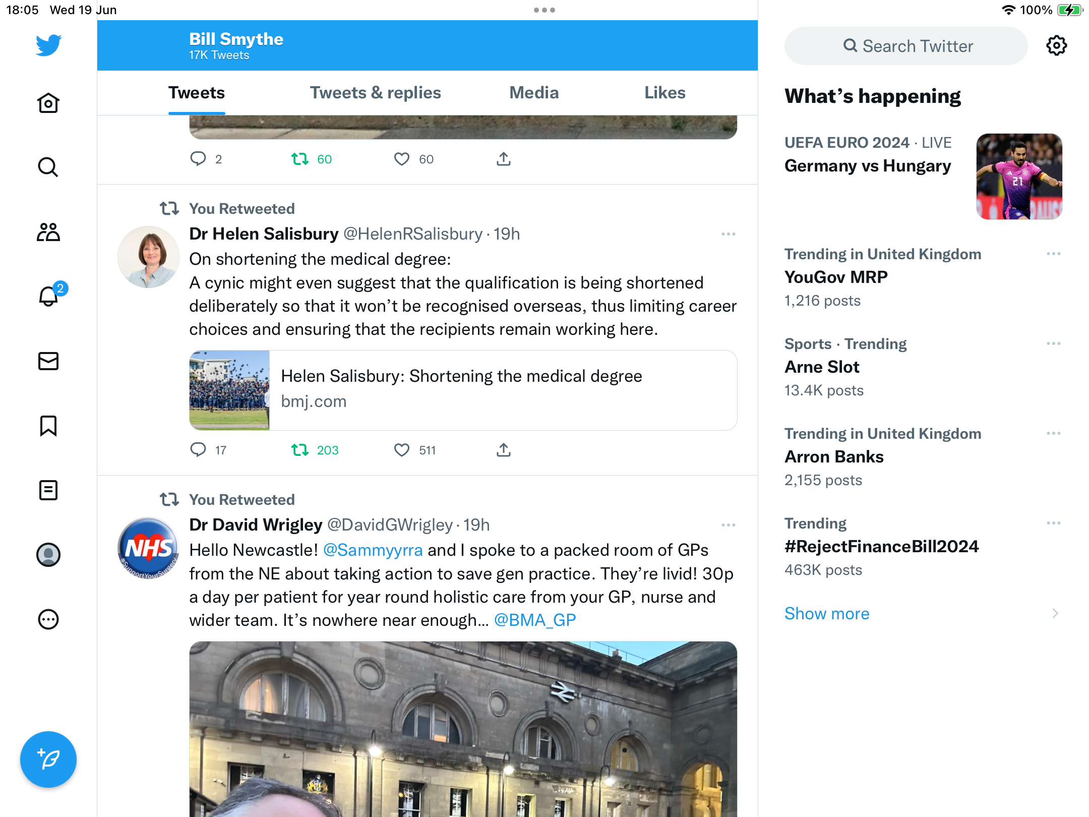Image resolution: width=1089 pixels, height=817 pixels.
Task: Open Germany vs Hungary match thumbnail
Action: (x=1019, y=177)
